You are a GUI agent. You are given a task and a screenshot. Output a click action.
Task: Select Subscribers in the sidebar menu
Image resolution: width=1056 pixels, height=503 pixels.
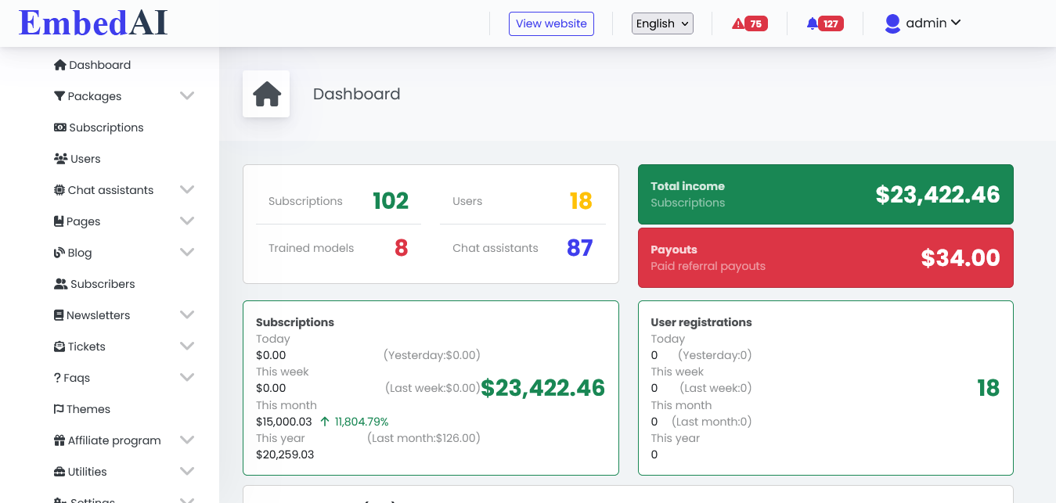click(95, 284)
